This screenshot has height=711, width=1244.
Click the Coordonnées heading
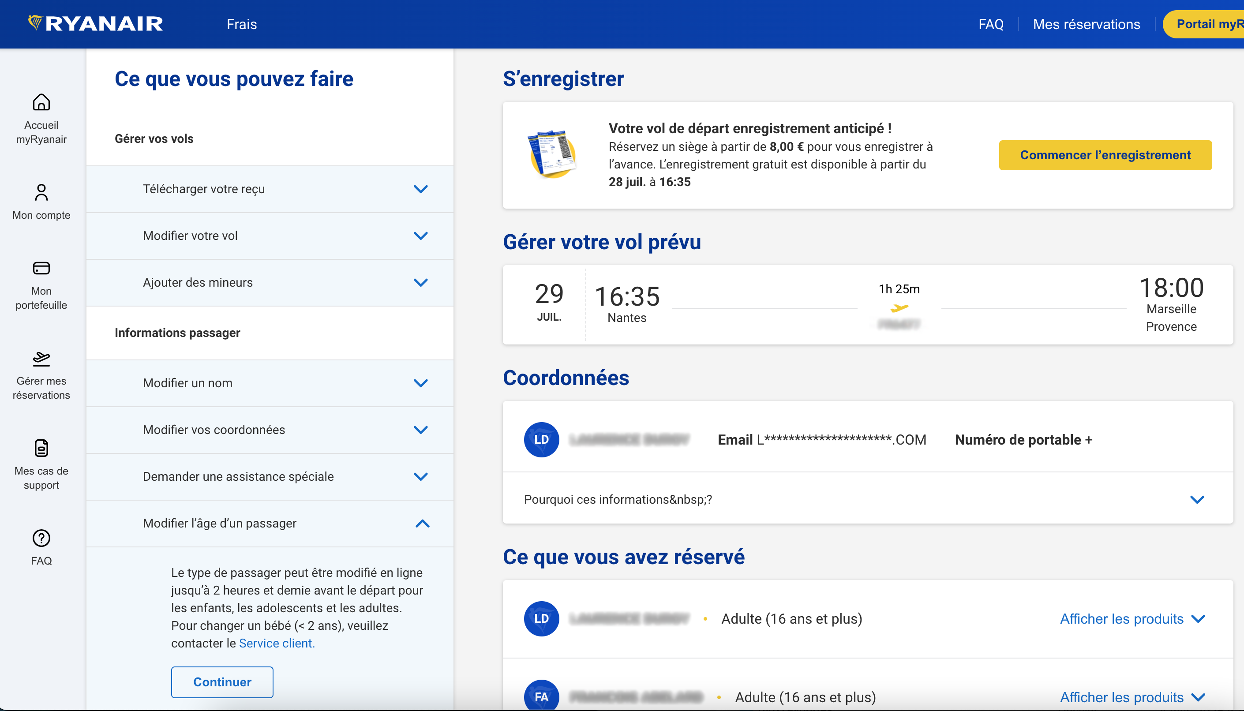point(566,378)
